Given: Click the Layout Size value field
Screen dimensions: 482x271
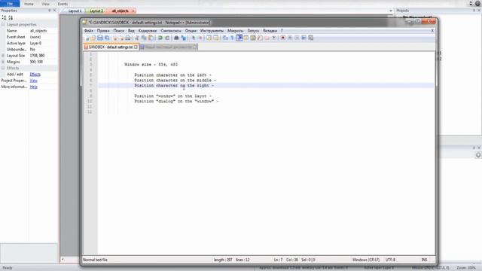Looking at the screenshot, I should click(43, 56).
